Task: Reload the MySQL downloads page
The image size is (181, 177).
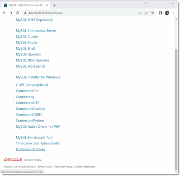Action: 17,13
